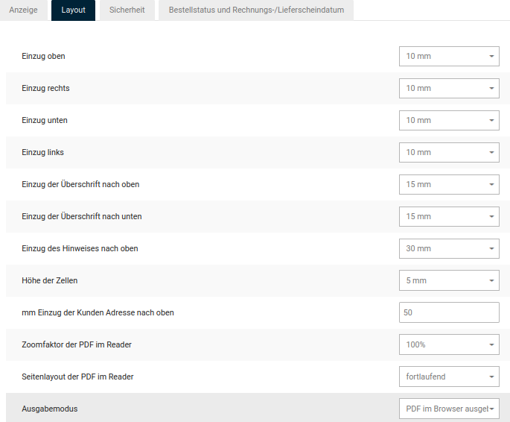This screenshot has height=422, width=510.
Task: Click the Ausgabemodus row label
Action: [x=50, y=409]
